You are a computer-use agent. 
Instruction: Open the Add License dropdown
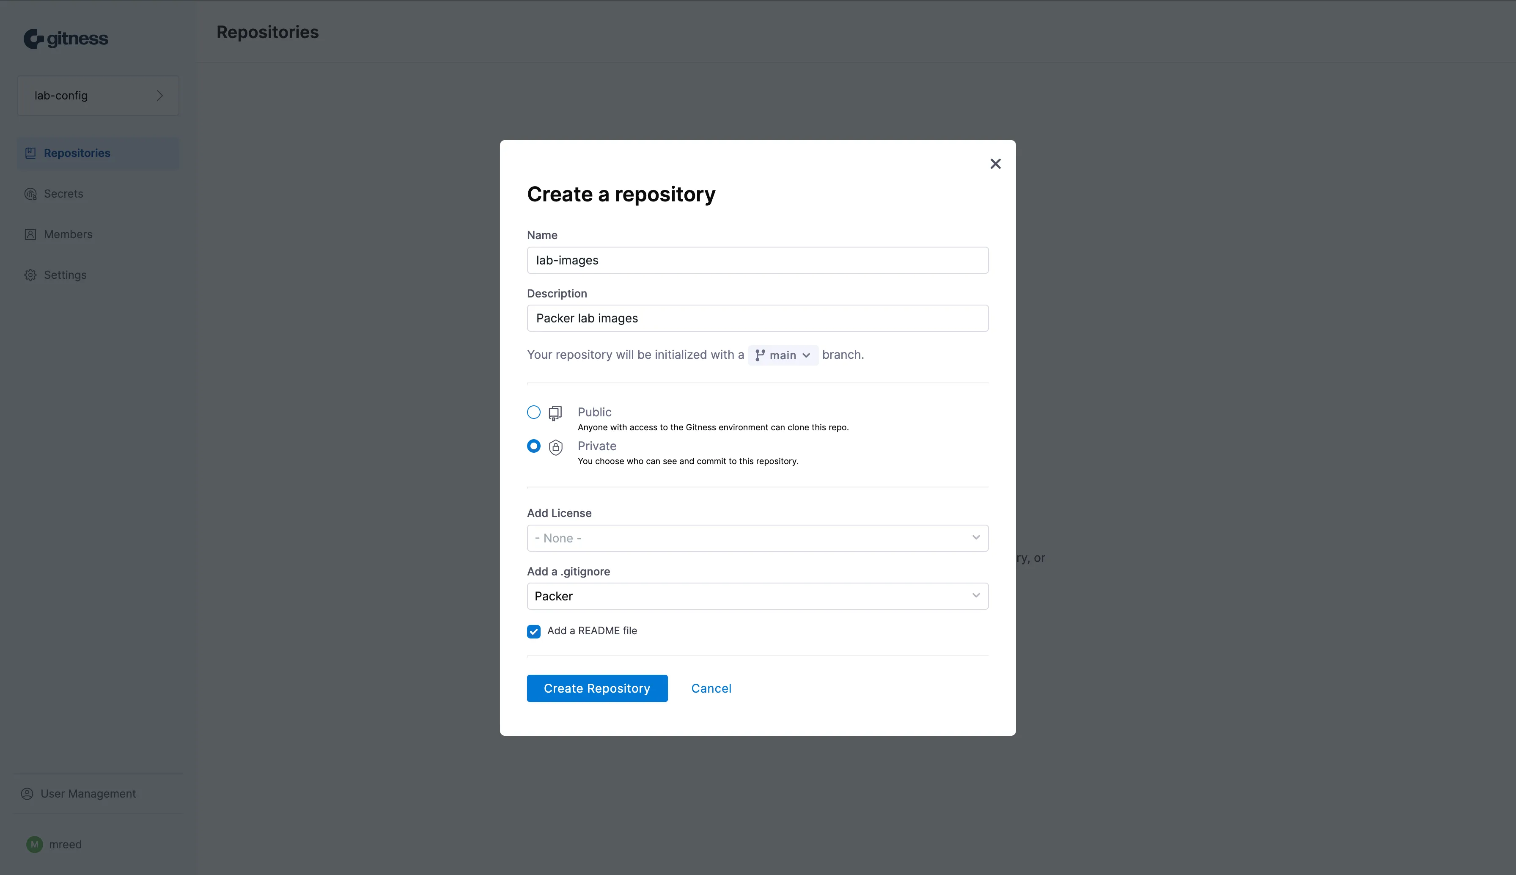(758, 538)
